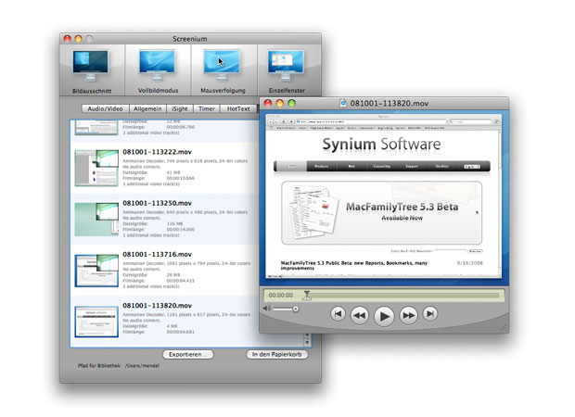Screen dimensions: 575x417
Task: Click file name 081001-113250.mov
Action: click(158, 203)
